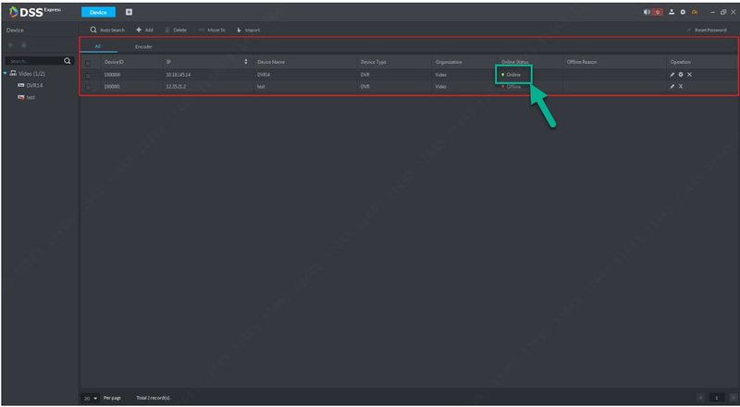Screen dimensions: 740x407
Task: Delete DVR14 using the X icon
Action: pyautogui.click(x=689, y=75)
